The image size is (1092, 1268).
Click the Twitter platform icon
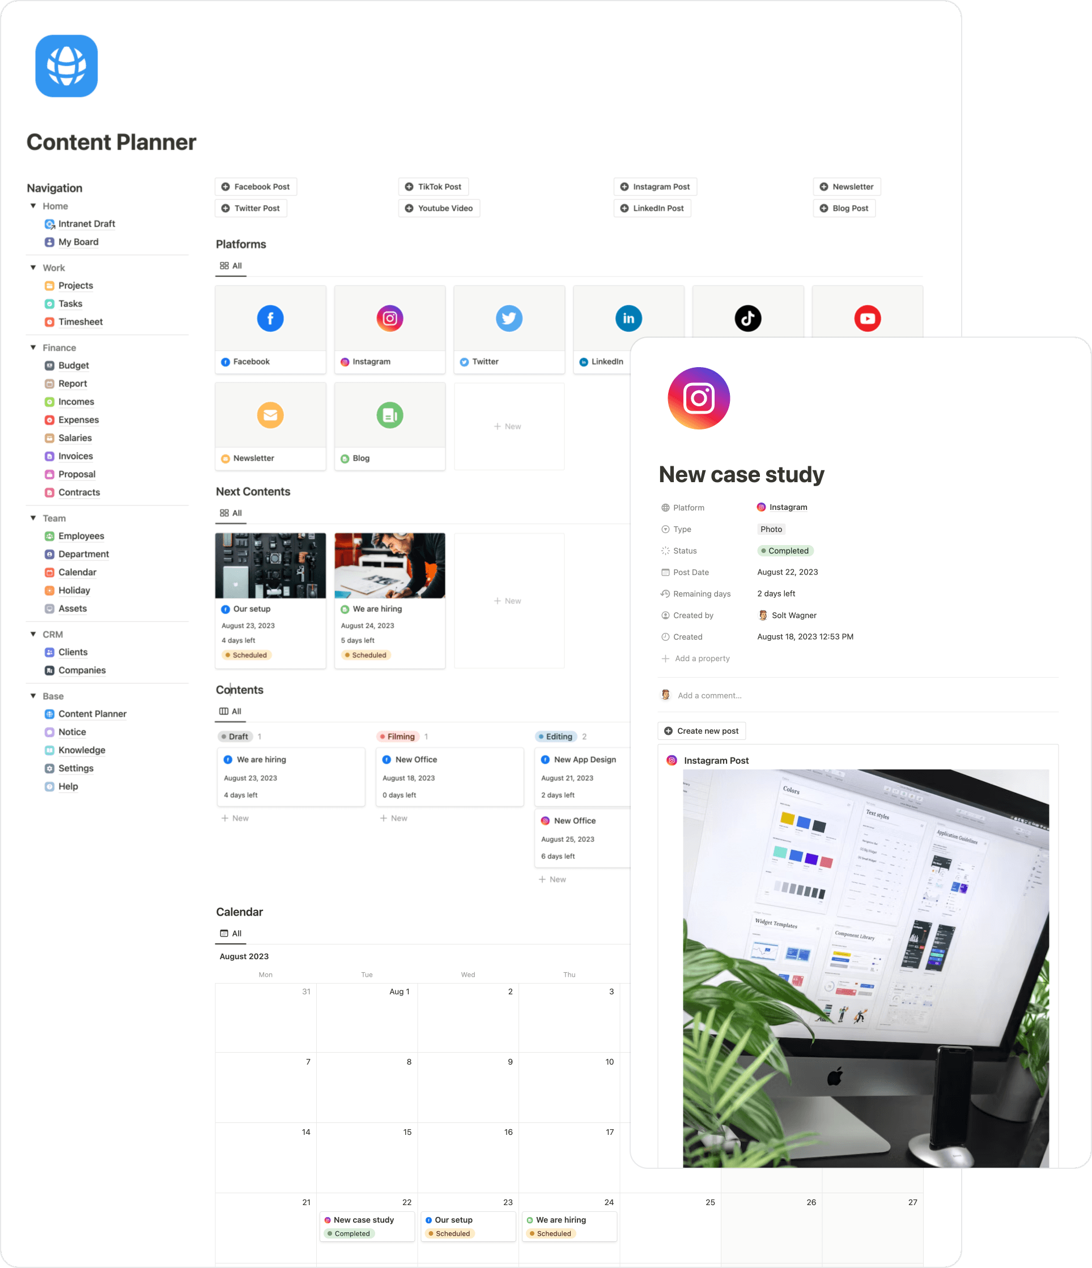coord(508,318)
